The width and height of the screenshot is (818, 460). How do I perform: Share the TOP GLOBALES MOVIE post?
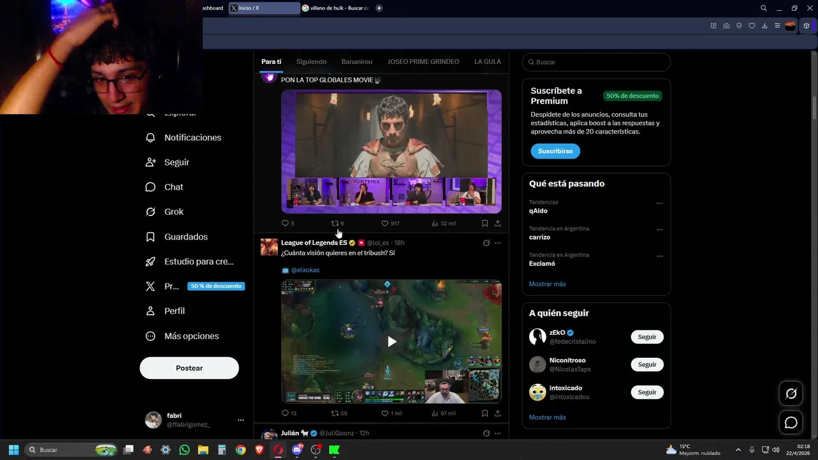[x=497, y=223]
